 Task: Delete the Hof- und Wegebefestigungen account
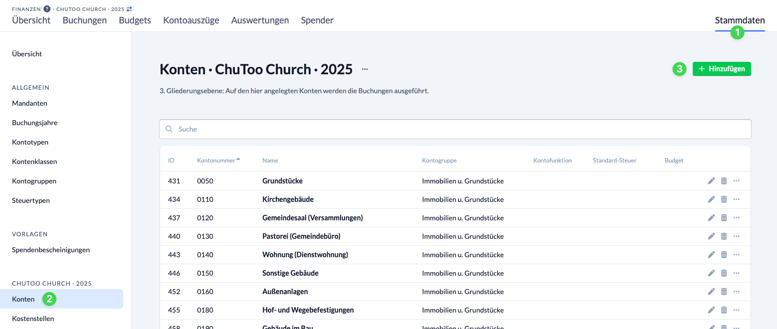(724, 310)
